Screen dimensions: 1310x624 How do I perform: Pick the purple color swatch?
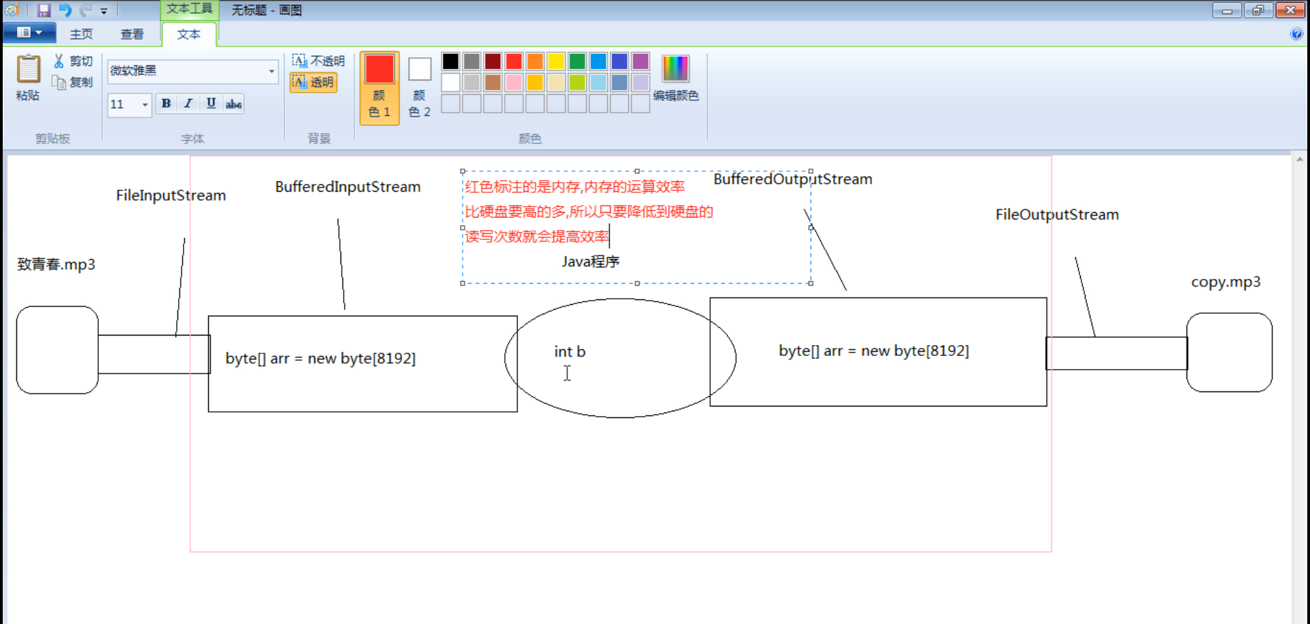click(x=641, y=61)
